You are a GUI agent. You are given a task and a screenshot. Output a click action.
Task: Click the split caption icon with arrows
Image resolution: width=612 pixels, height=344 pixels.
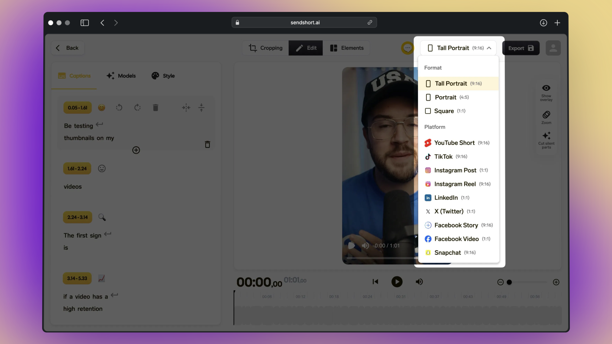click(x=186, y=108)
